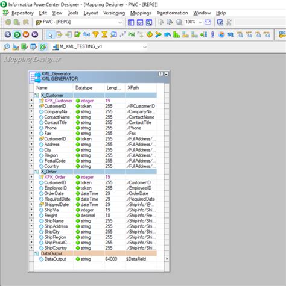Click the 64000 length value
Viewport: 286px width, 286px height.
pyautogui.click(x=111, y=259)
